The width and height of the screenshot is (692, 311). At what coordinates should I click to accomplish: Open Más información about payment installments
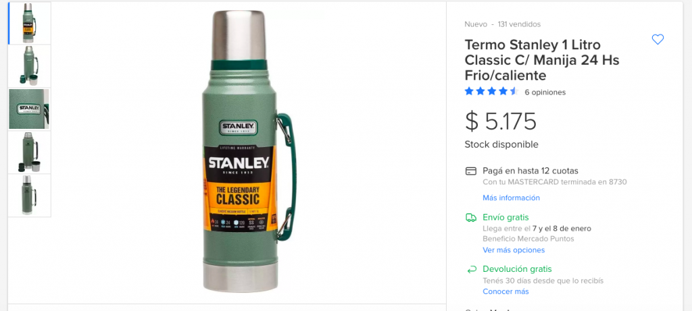pyautogui.click(x=511, y=198)
